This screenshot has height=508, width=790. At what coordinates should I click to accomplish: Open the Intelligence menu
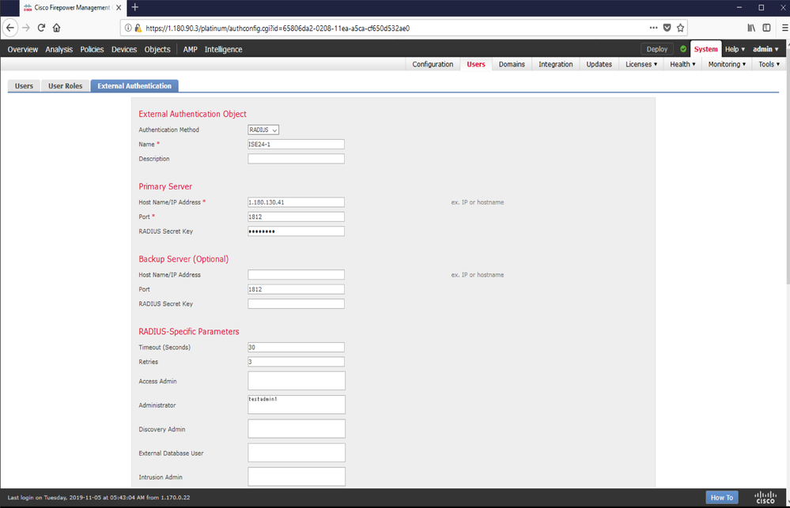click(x=223, y=49)
